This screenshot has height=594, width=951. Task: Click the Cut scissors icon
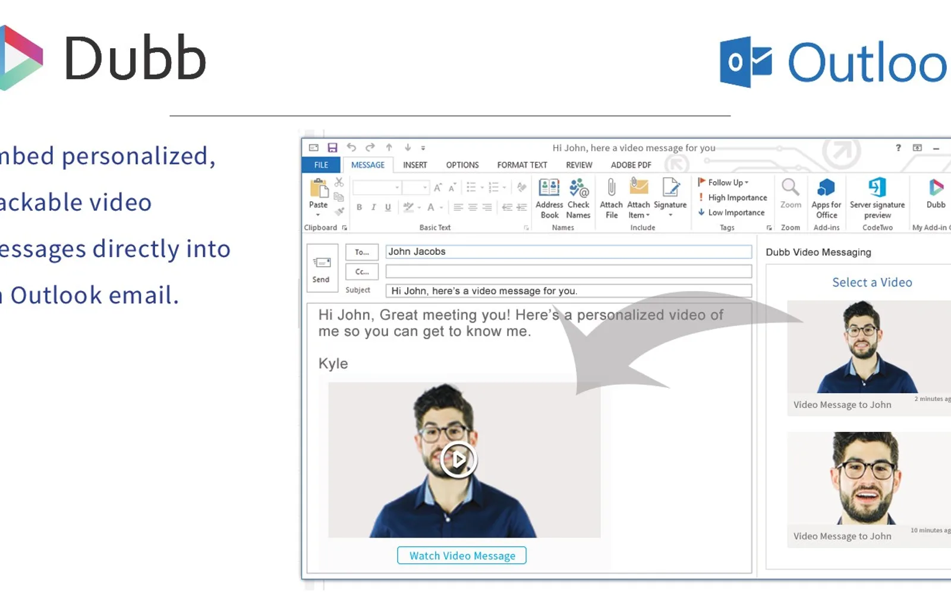[339, 182]
